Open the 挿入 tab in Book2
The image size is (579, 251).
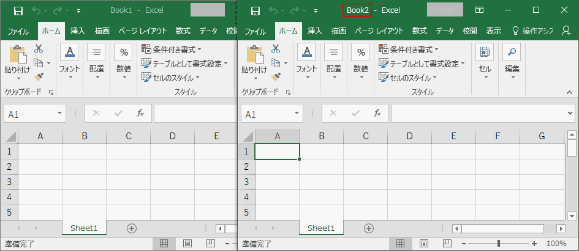[x=315, y=31]
